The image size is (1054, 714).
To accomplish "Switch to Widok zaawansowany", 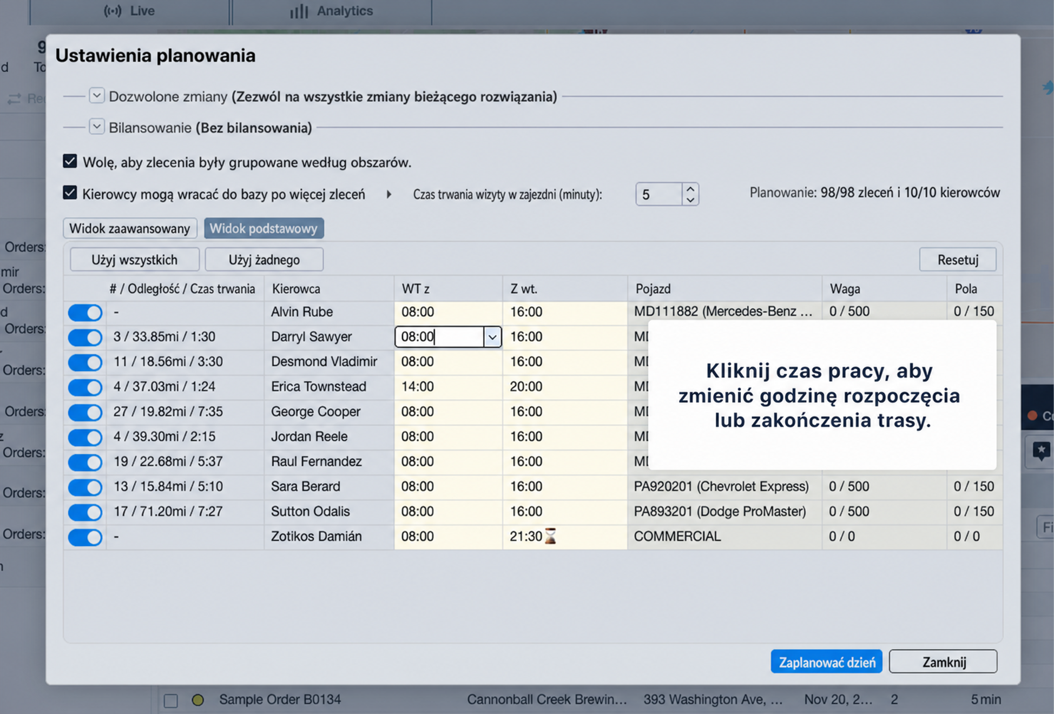I will [130, 228].
